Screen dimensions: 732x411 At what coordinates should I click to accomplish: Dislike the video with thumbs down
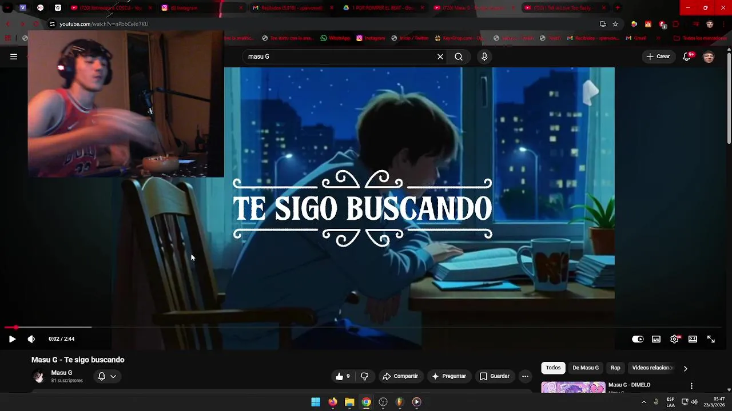pyautogui.click(x=364, y=376)
